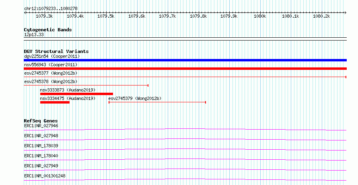
Task: Open label nsv3333873 (Audano2019)
Action: (x=68, y=90)
